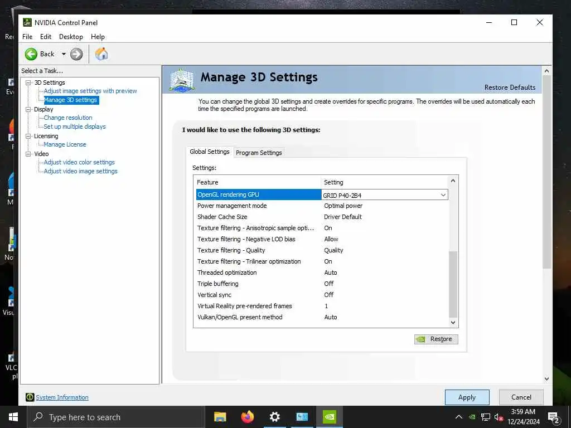Collapse the Display tree node
Image resolution: width=571 pixels, height=428 pixels.
point(28,109)
